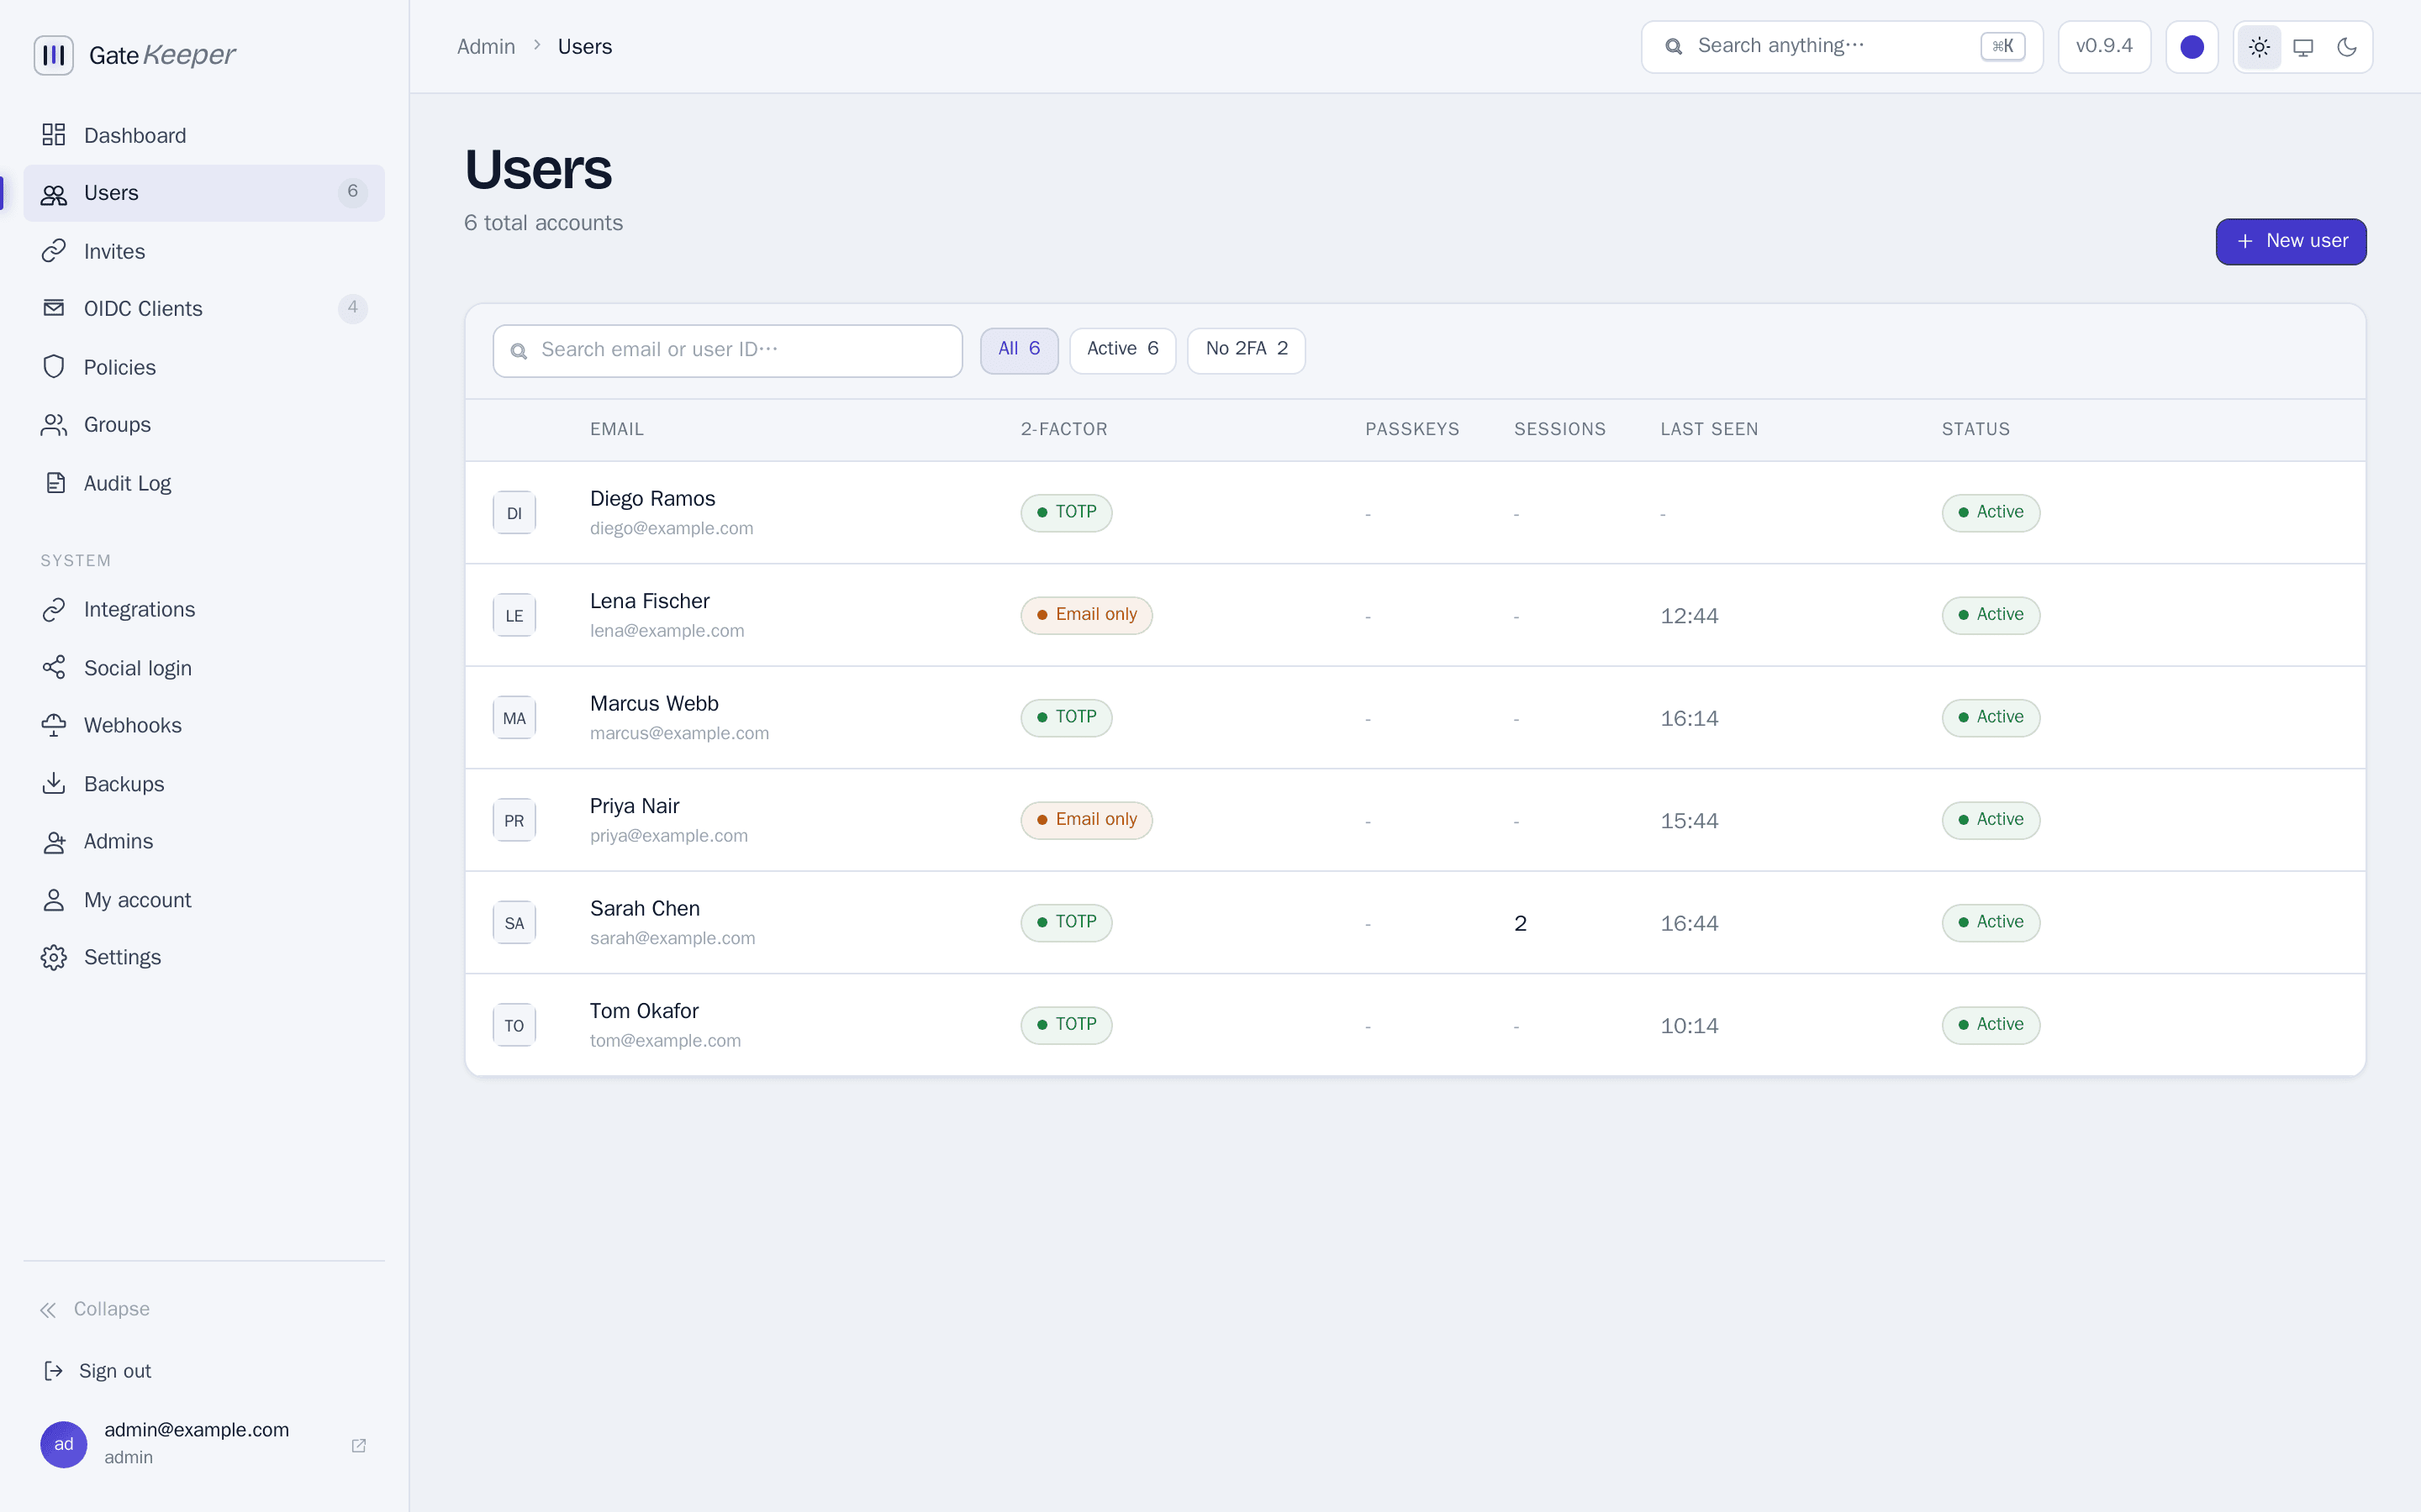Open external link icon beside admin@example.com

358,1445
